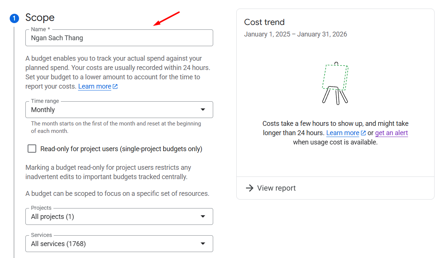Screen dimensions: 445x258
Task: Click the Read-only for project users label text
Action: point(121,149)
